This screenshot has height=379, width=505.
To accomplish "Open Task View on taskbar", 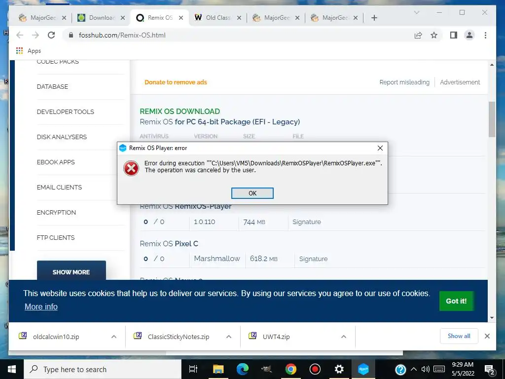I will [193, 369].
